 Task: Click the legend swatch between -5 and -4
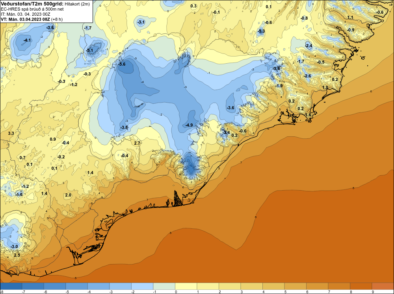click(x=77, y=286)
